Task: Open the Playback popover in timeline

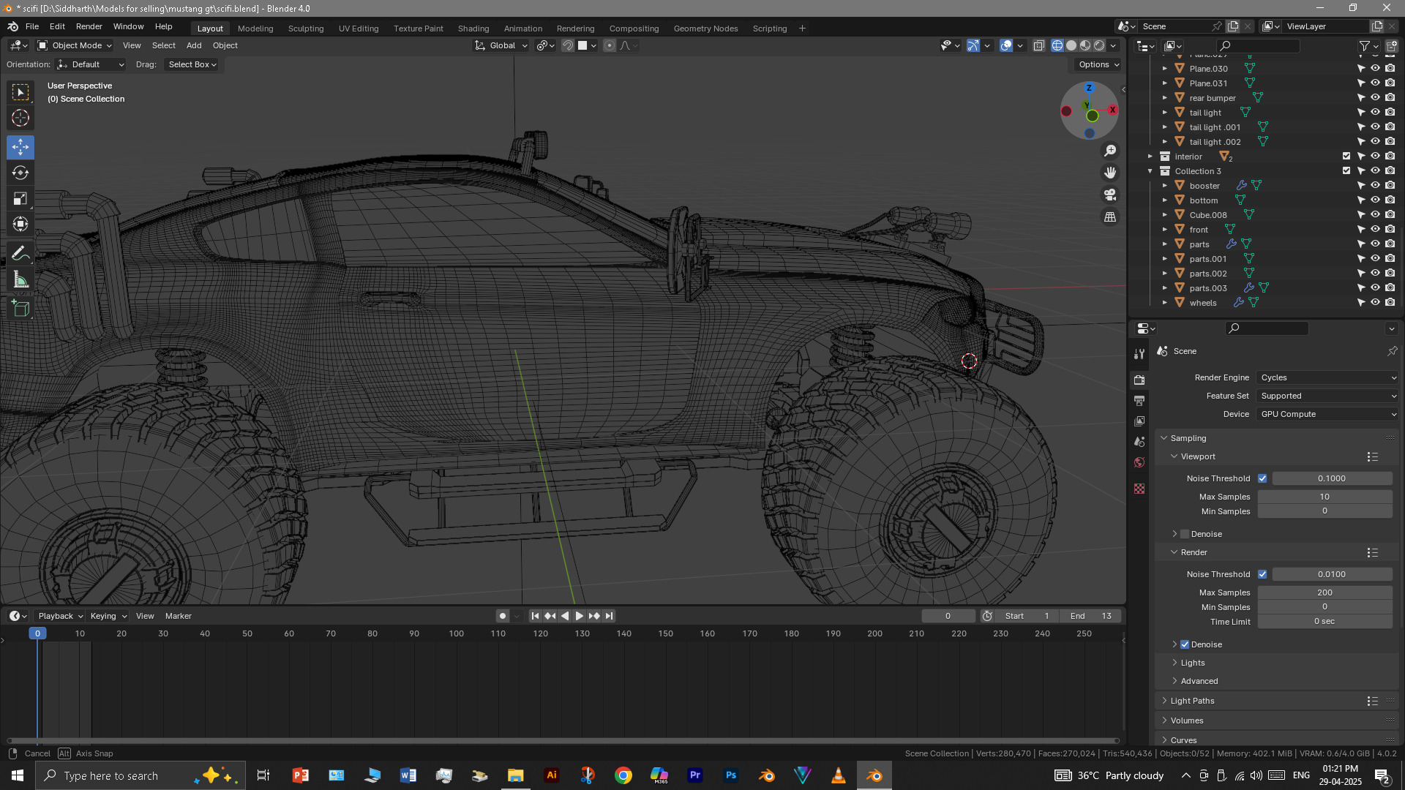Action: click(x=60, y=616)
